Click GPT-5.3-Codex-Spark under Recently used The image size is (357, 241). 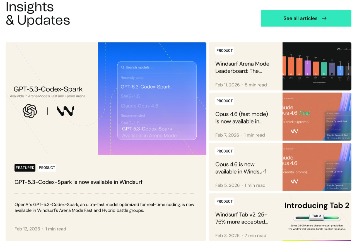pos(146,87)
